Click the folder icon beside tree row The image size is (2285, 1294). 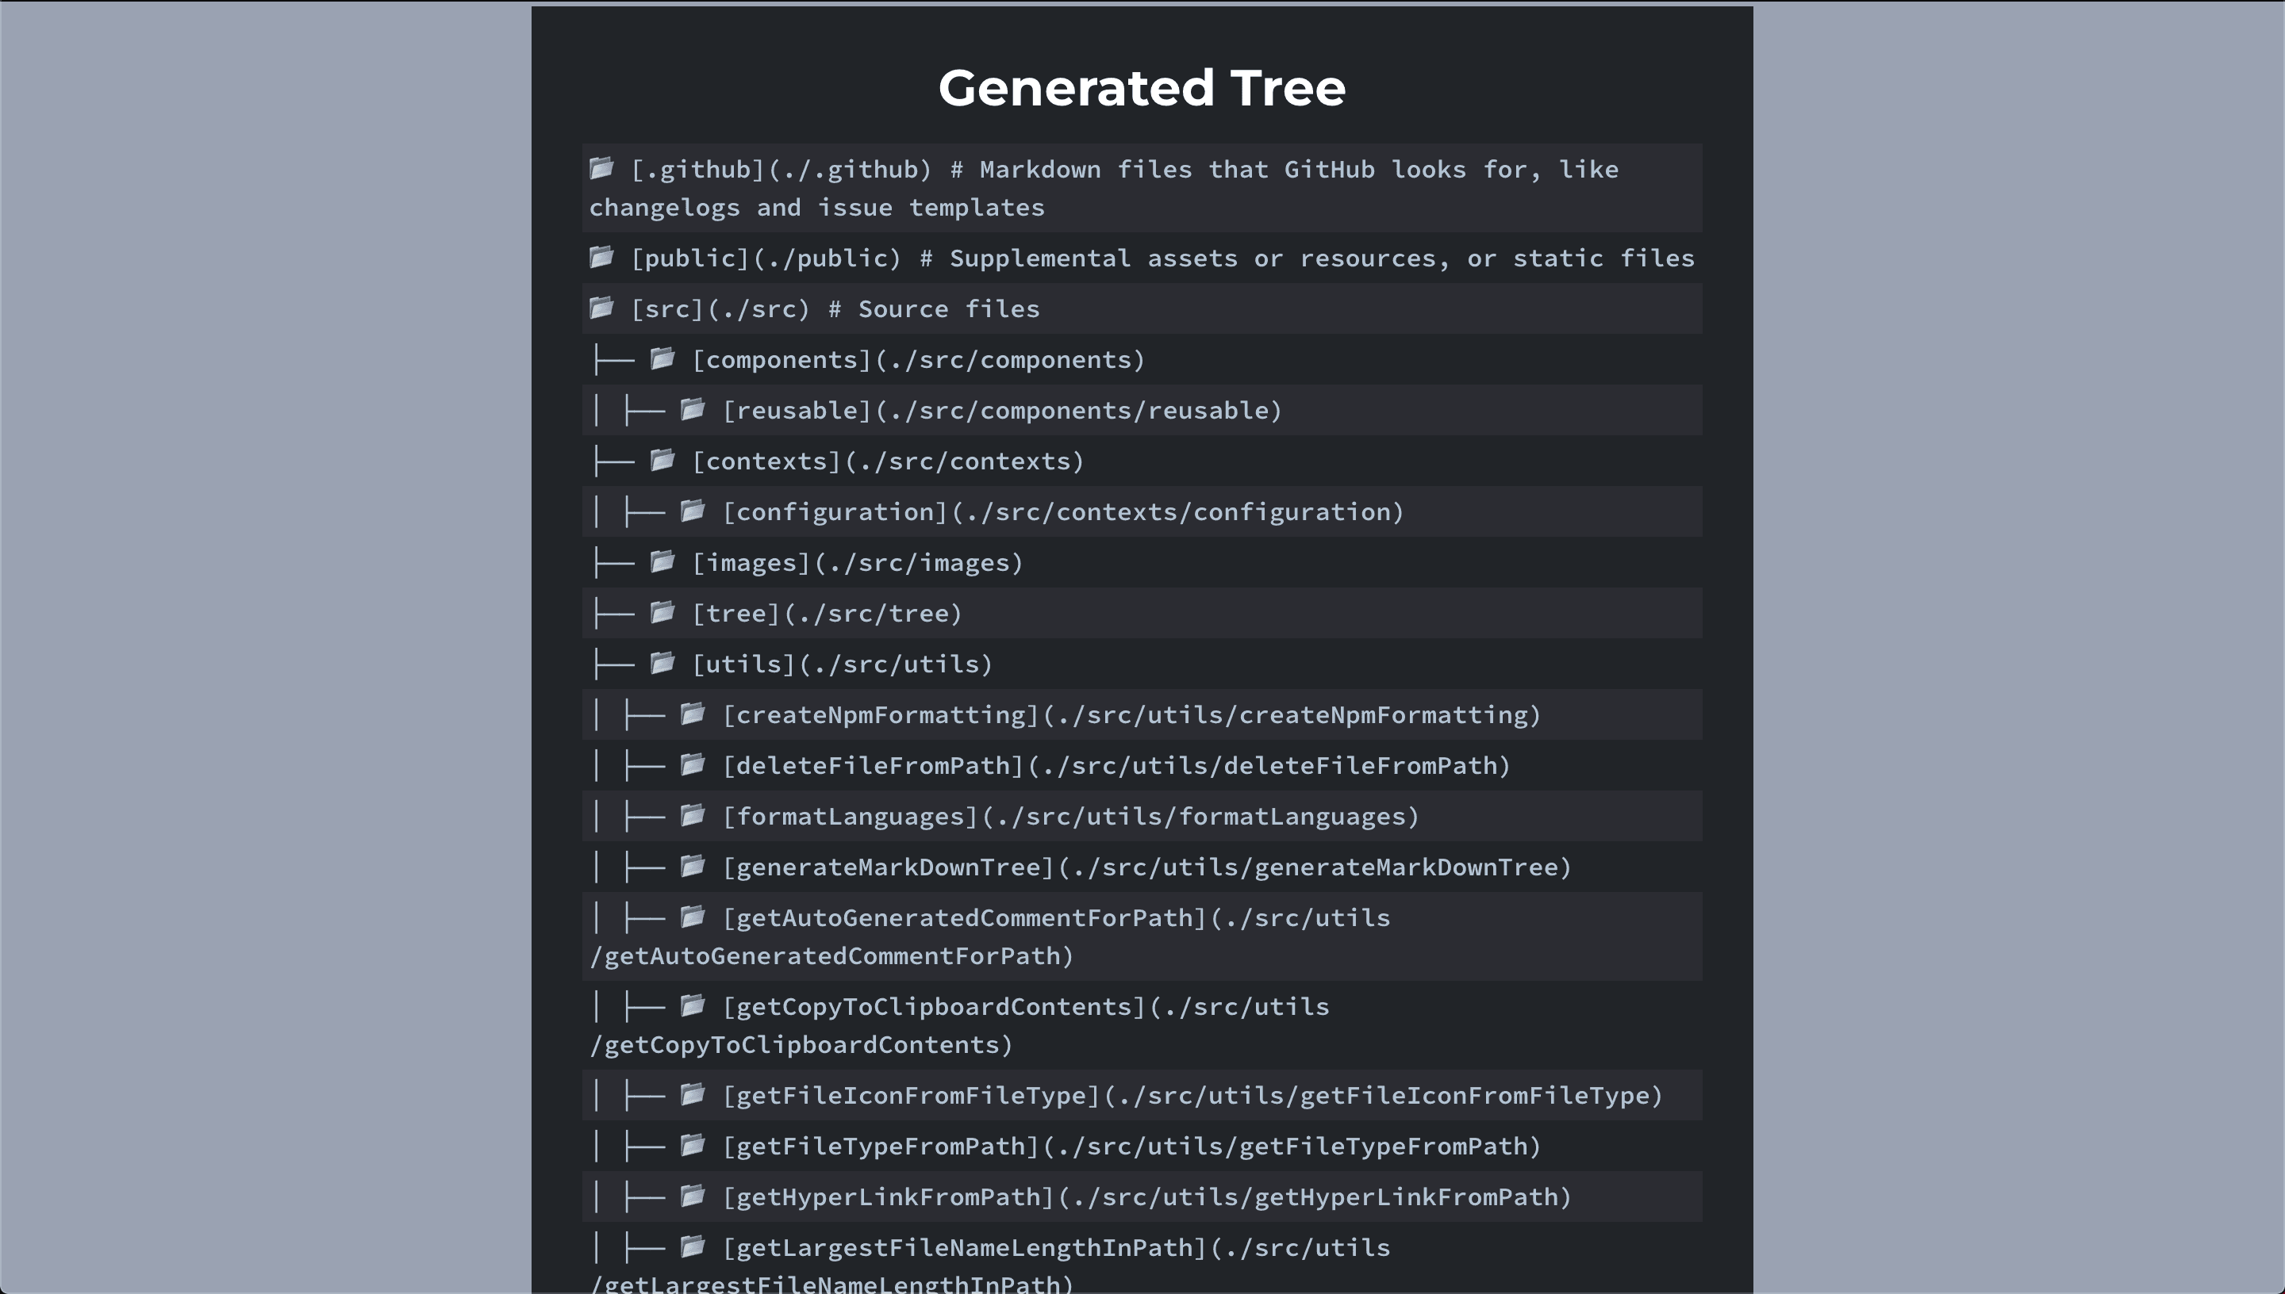click(662, 611)
